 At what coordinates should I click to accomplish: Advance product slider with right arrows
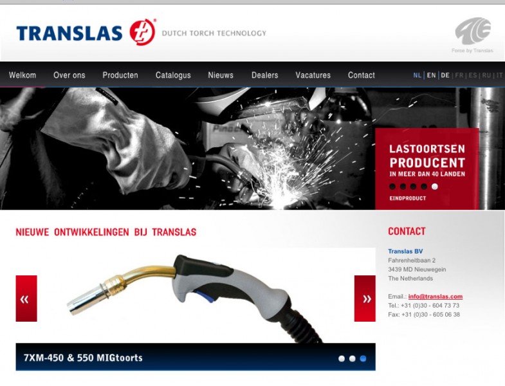pos(365,299)
